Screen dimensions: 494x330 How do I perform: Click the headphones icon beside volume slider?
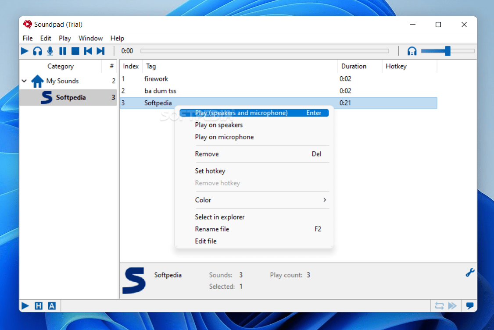tap(412, 51)
